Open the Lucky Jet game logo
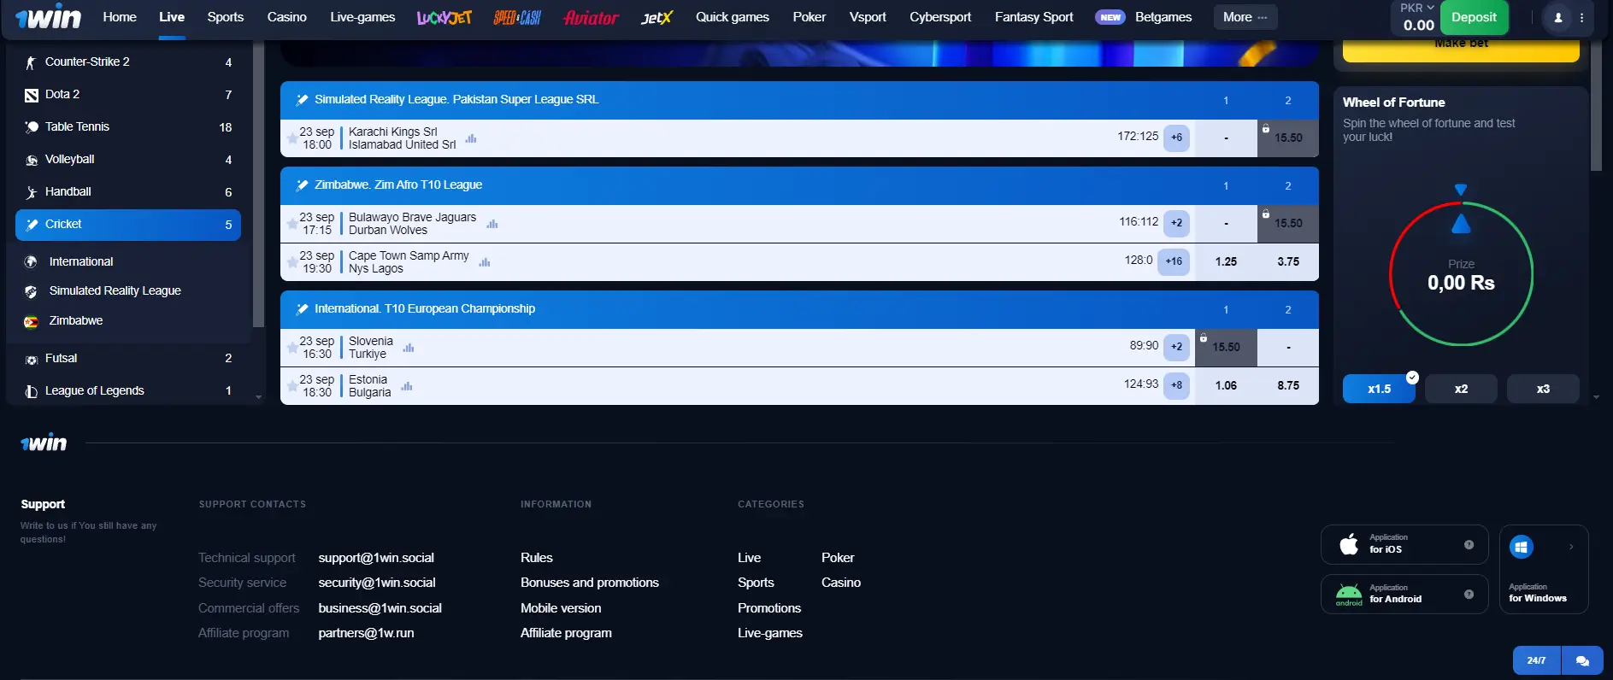Screen dimensions: 1613x680 point(444,17)
